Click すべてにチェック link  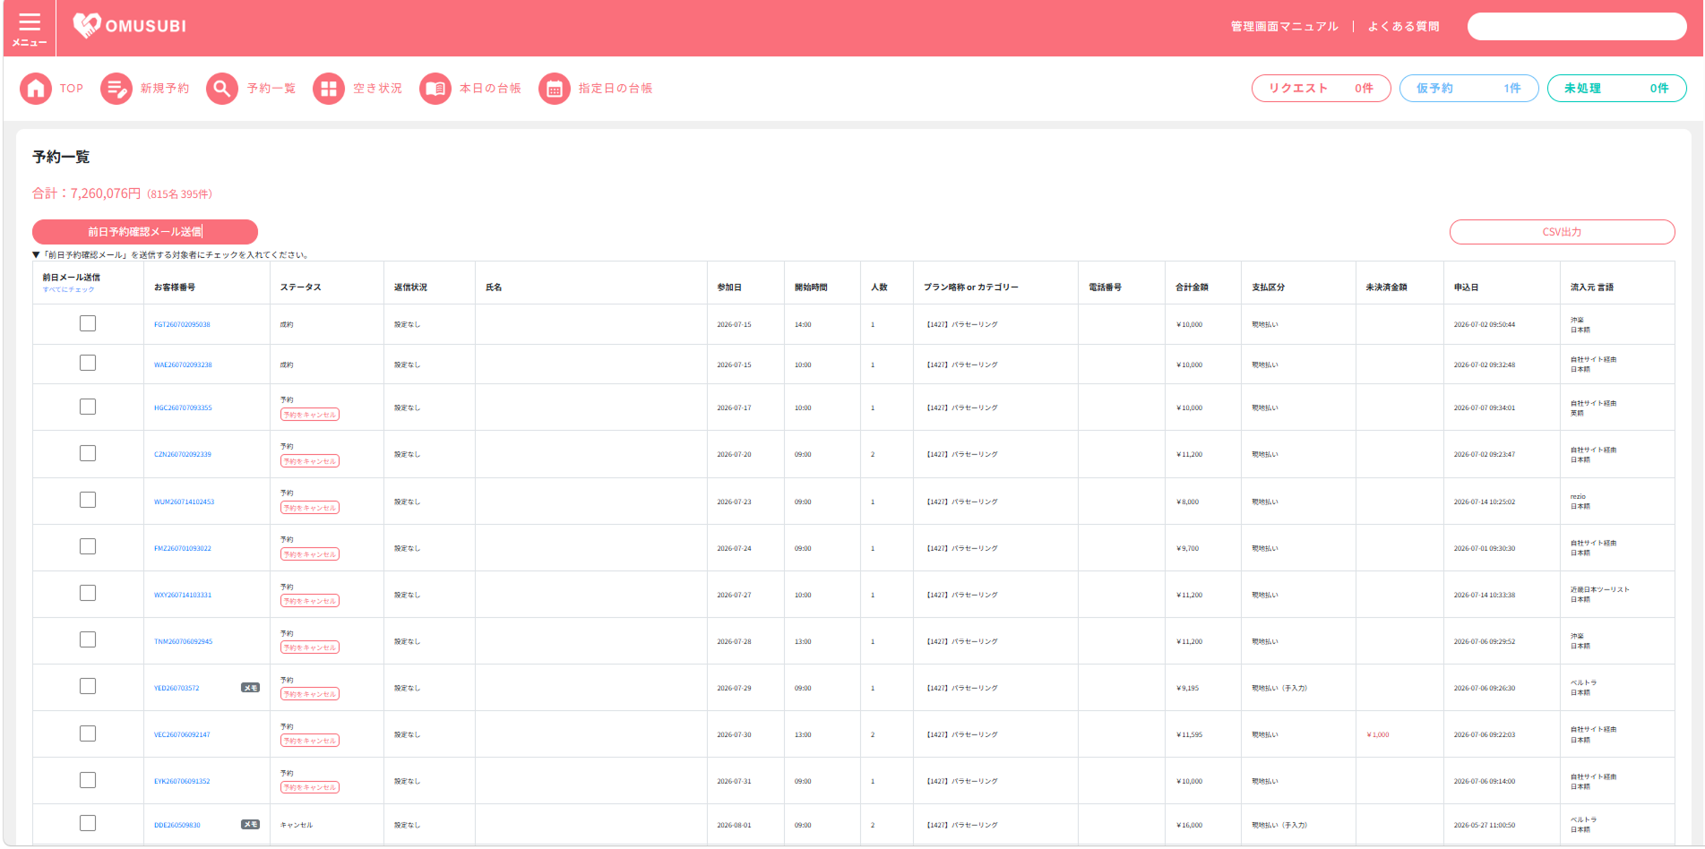68,289
